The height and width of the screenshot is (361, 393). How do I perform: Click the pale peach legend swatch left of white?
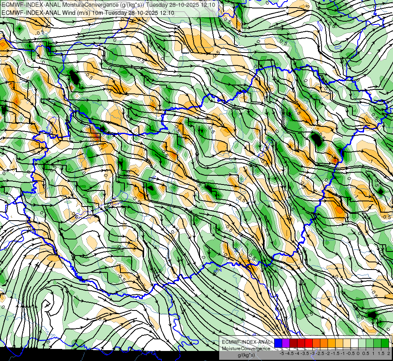click(347, 343)
